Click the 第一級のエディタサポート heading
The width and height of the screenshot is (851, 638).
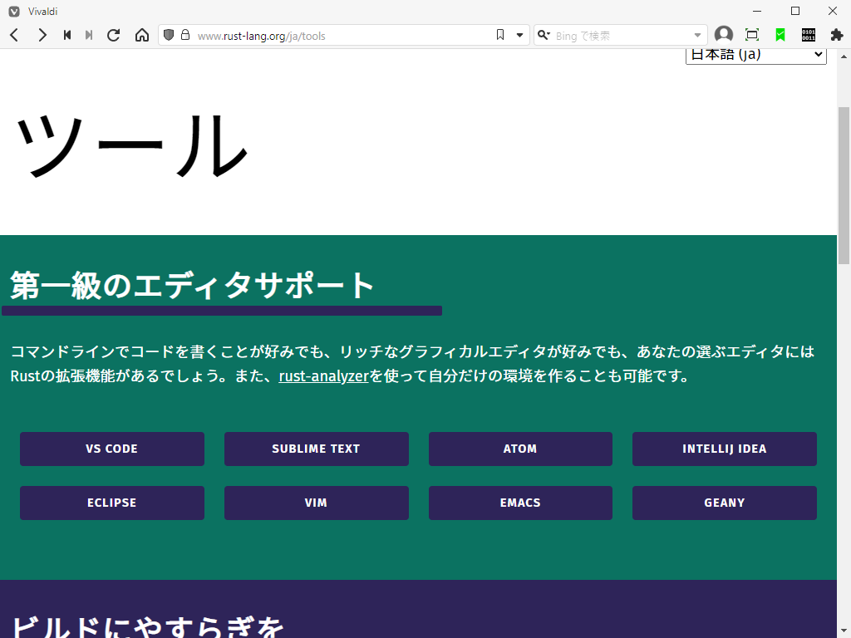tap(192, 286)
